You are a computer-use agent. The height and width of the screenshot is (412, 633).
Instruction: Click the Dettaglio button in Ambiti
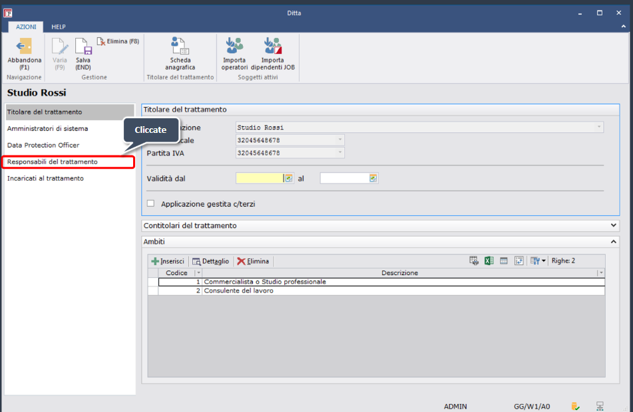(x=211, y=261)
